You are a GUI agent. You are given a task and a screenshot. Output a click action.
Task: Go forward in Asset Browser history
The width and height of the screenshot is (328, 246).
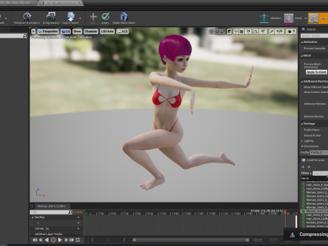click(x=309, y=167)
